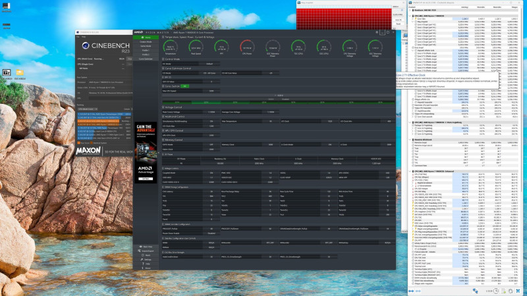The width and height of the screenshot is (527, 296).
Task: Toggle the Cores Section checkbox
Action: (163, 86)
